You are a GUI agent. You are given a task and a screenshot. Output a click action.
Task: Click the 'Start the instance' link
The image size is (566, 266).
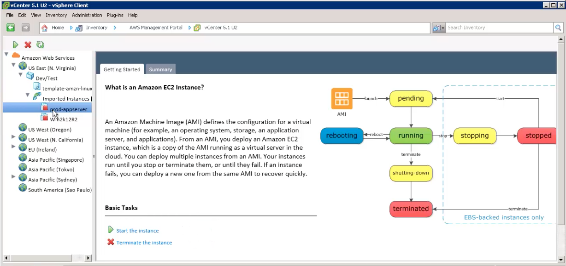click(x=137, y=231)
